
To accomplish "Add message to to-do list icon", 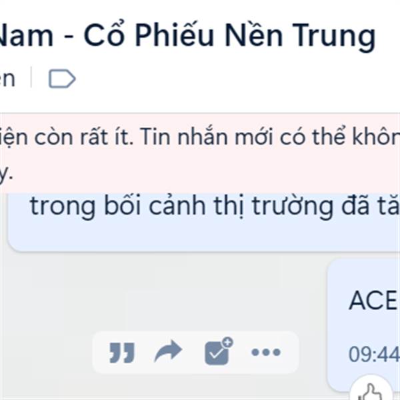I will coord(219,351).
